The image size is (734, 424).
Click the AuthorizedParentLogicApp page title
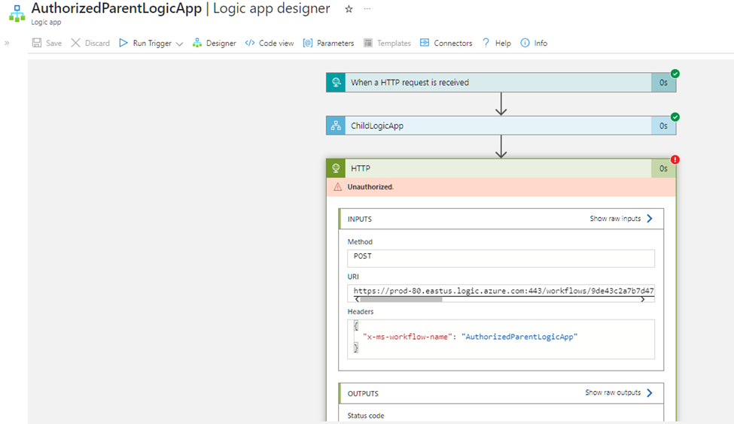116,8
